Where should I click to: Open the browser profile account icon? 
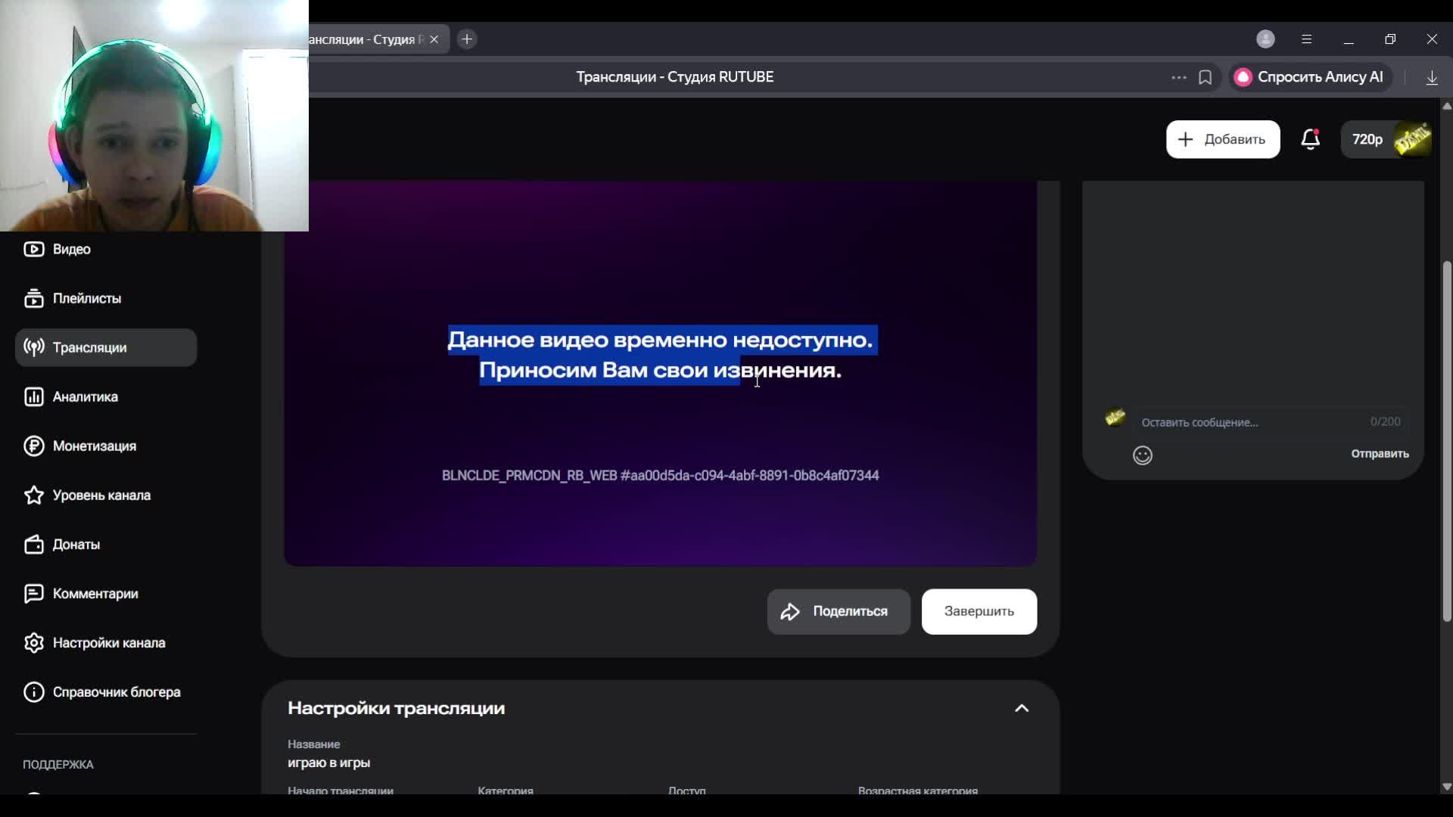(1265, 39)
